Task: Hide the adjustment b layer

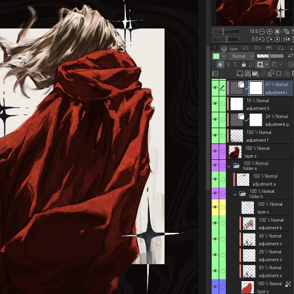Action: click(x=215, y=223)
